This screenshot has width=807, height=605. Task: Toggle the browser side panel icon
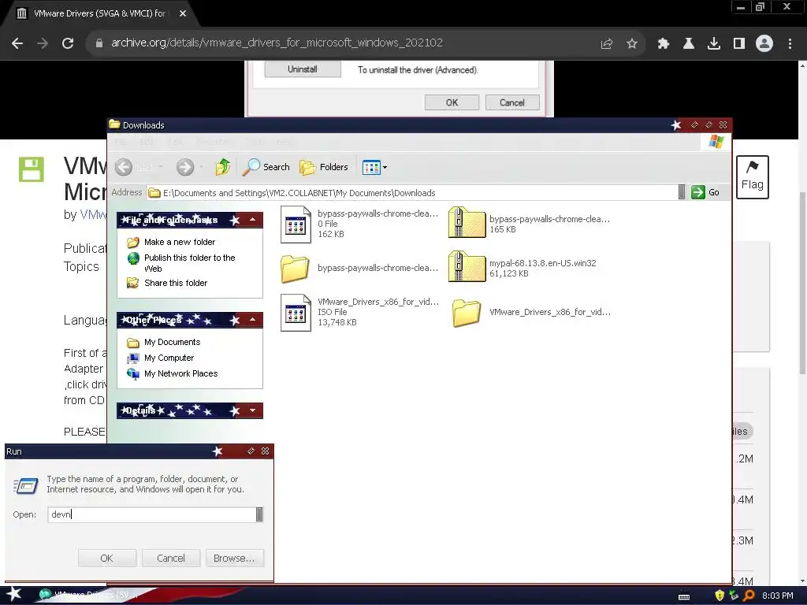[x=739, y=44]
